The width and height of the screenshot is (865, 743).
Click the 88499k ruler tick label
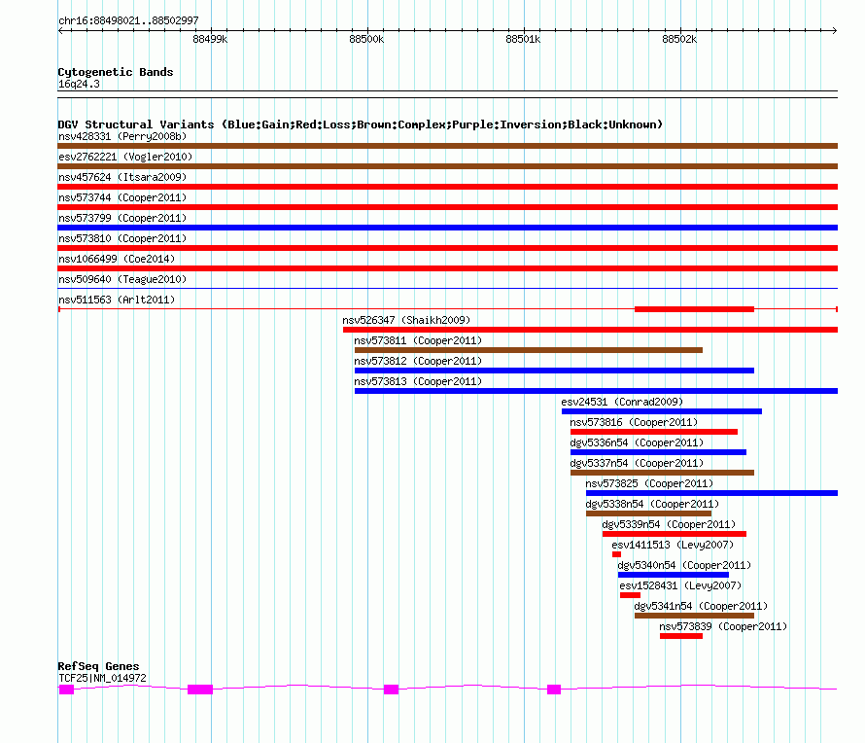click(x=210, y=39)
